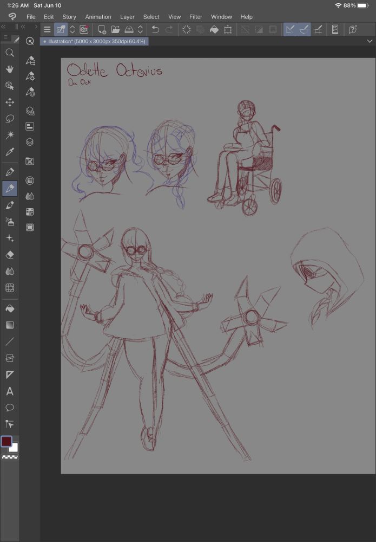Screen dimensions: 376x542
Task: Open Clip Studio spiral launcher icon
Action: point(84,29)
